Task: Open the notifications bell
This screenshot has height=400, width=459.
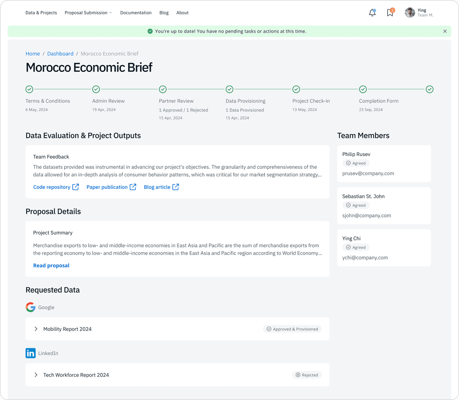Action: [372, 13]
